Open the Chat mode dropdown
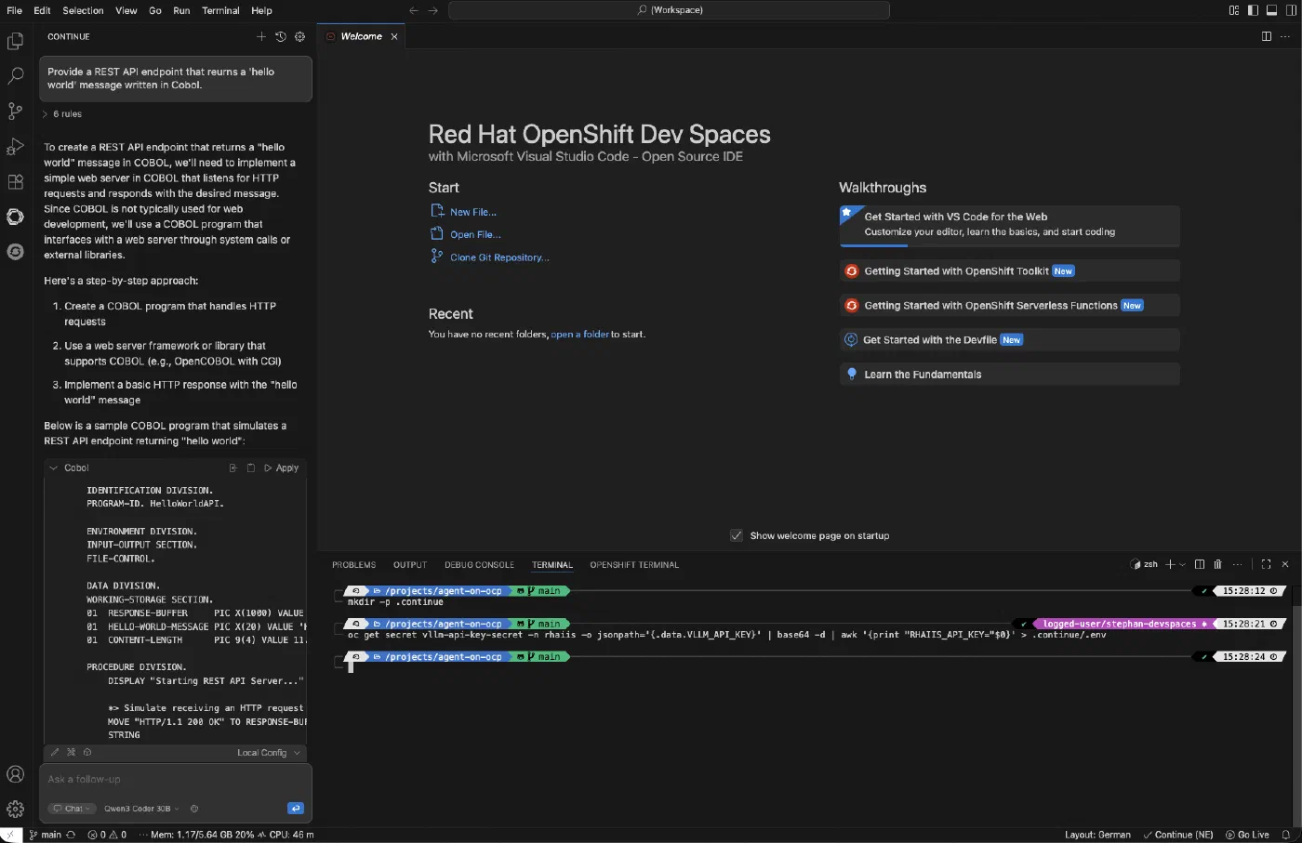The image size is (1302, 843). pyautogui.click(x=73, y=809)
